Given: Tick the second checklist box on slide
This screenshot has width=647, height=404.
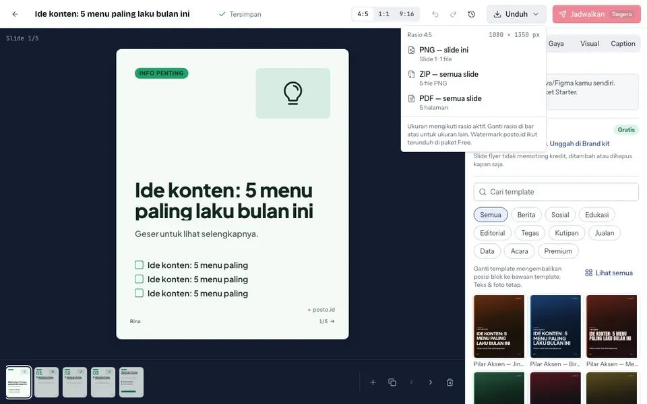Looking at the screenshot, I should [x=139, y=279].
